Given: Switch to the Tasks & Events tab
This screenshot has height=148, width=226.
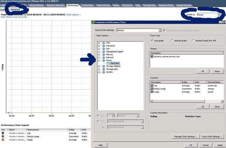Looking at the screenshot, I should (103, 6).
